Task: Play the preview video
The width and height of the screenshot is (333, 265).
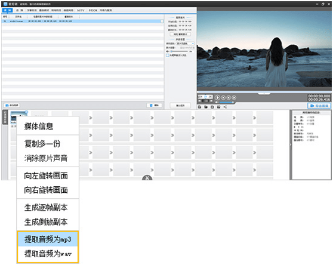Action: click(x=217, y=97)
